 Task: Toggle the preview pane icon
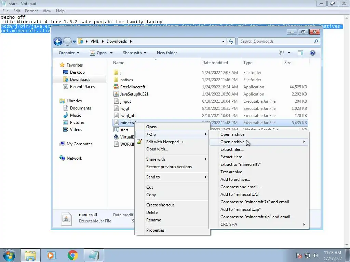coord(300,53)
